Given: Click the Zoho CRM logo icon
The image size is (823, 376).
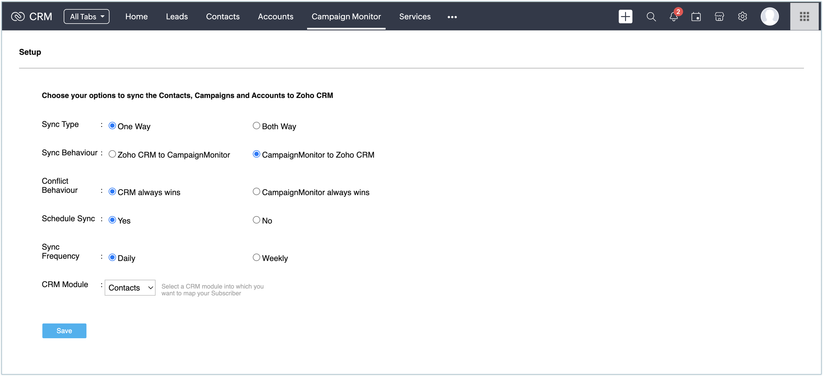Looking at the screenshot, I should [18, 16].
